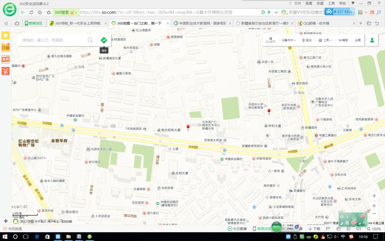Click the 360搜索 link on map toolbar
This screenshot has width=385, height=241.
[343, 40]
